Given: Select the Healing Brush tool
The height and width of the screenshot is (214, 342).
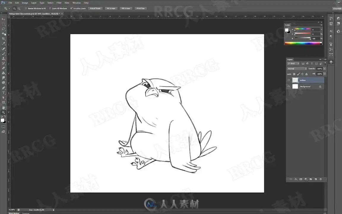Looking at the screenshot, I should 4,49.
